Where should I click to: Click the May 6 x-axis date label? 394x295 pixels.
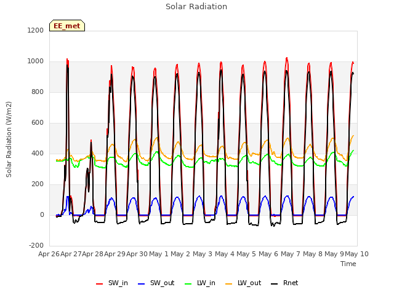(x=268, y=254)
